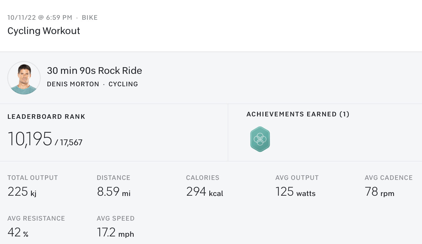Click the teal achievement badge icon

coord(260,139)
